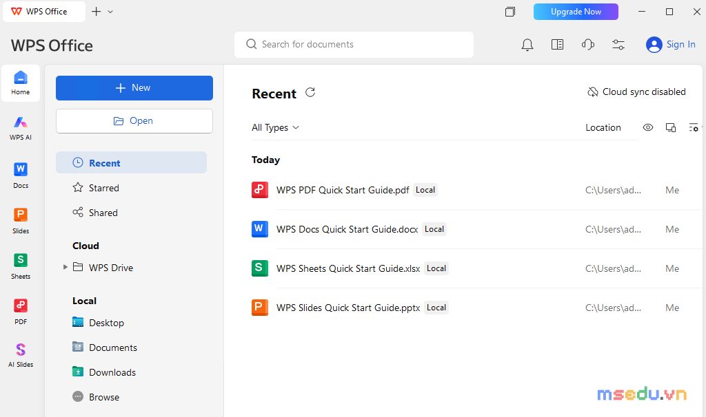Click the Upgrade Now button
The width and height of the screenshot is (706, 417).
[x=576, y=12]
